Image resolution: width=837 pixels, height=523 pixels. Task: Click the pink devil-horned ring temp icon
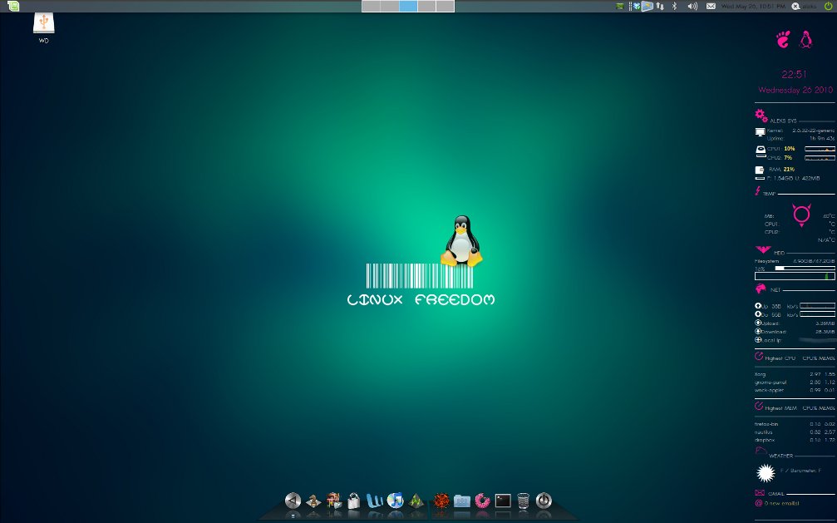click(x=801, y=215)
